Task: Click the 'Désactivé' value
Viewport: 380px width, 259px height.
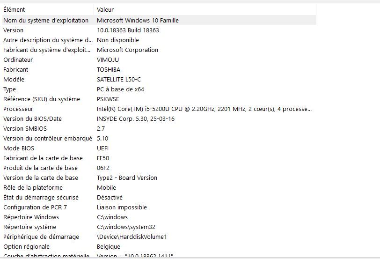Action: point(110,197)
